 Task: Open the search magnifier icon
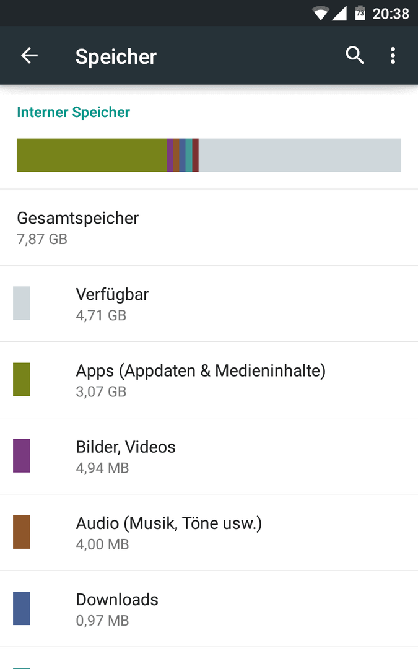354,56
